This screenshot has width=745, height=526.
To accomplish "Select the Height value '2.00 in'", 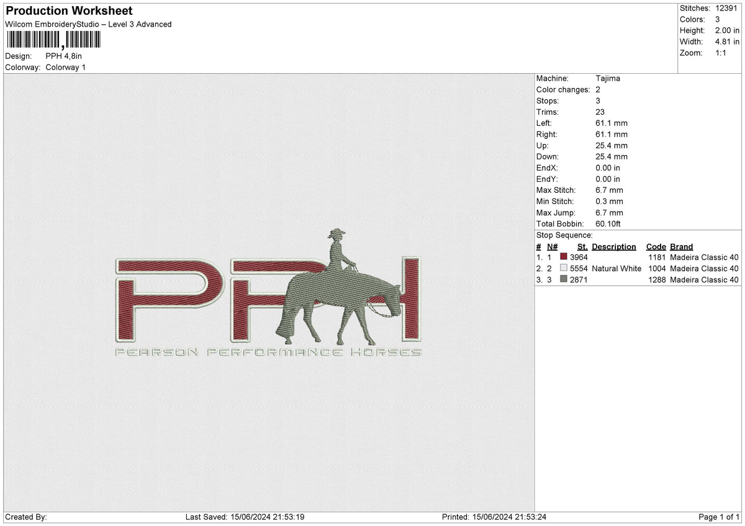I will (728, 30).
